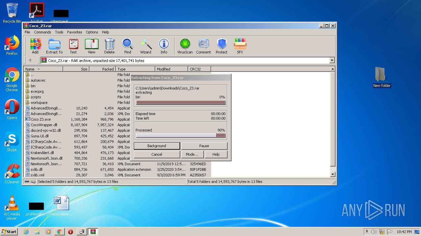Open the Start menu

9,232
